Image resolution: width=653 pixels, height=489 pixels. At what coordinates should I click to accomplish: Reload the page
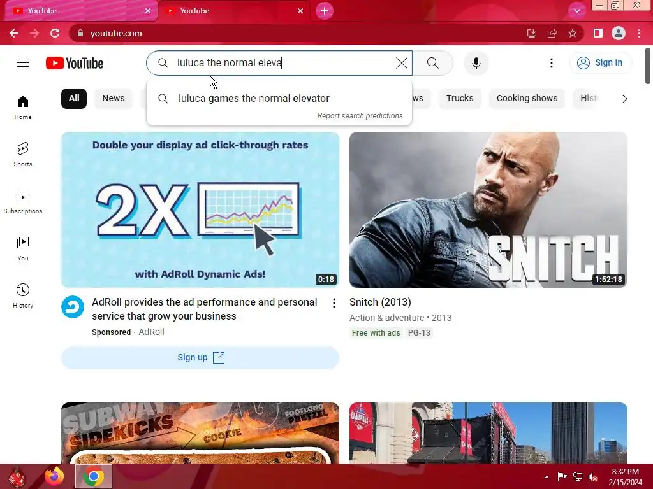coord(55,33)
